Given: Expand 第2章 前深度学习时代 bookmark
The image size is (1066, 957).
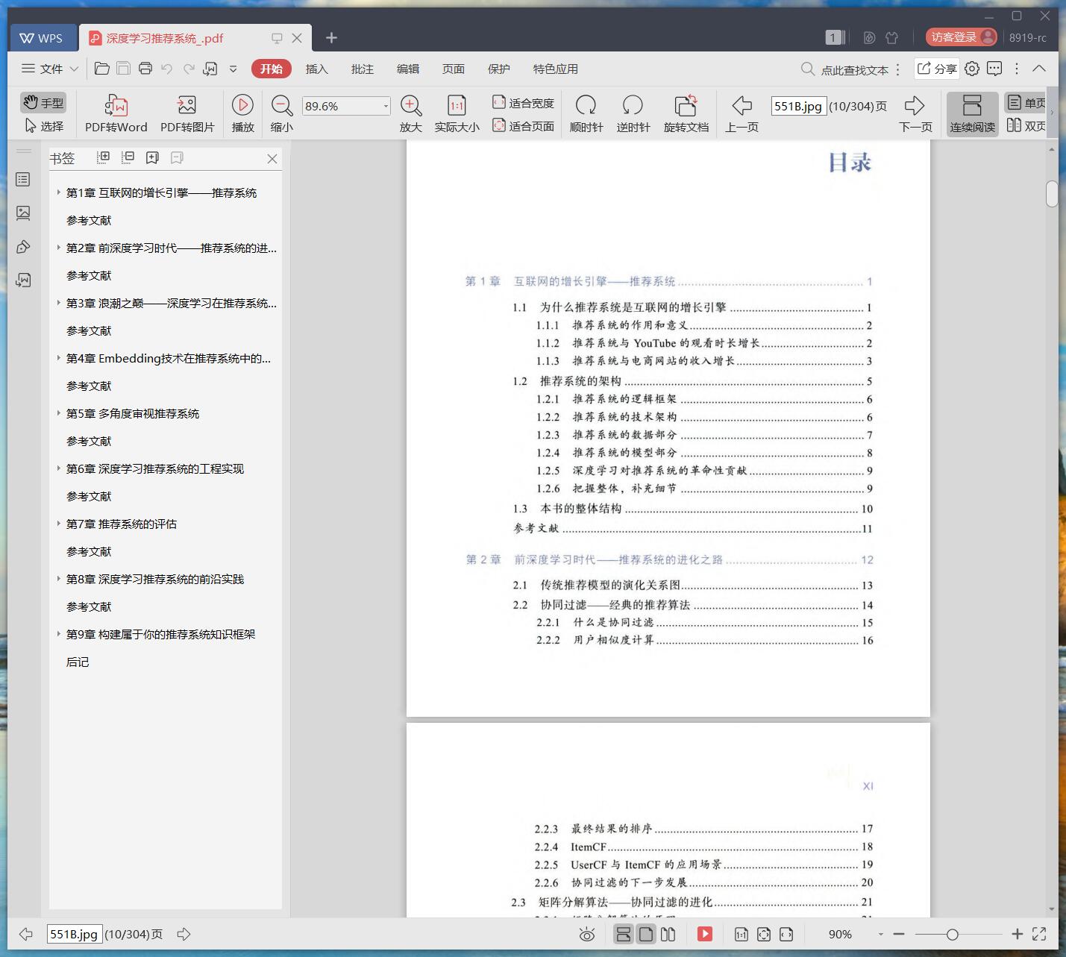Looking at the screenshot, I should [59, 248].
